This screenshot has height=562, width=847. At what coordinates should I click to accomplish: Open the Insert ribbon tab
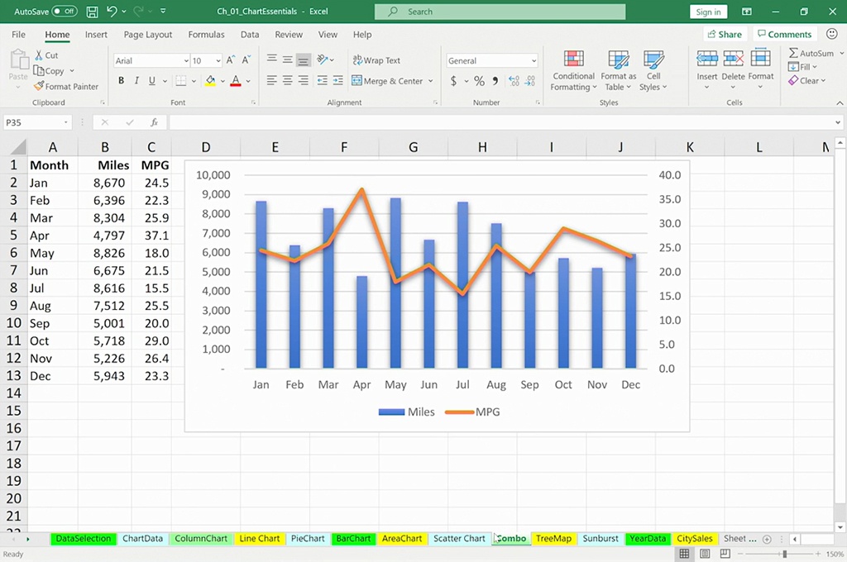click(96, 35)
